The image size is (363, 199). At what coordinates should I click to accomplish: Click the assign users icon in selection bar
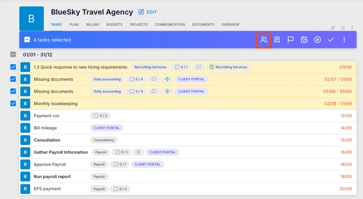point(264,40)
